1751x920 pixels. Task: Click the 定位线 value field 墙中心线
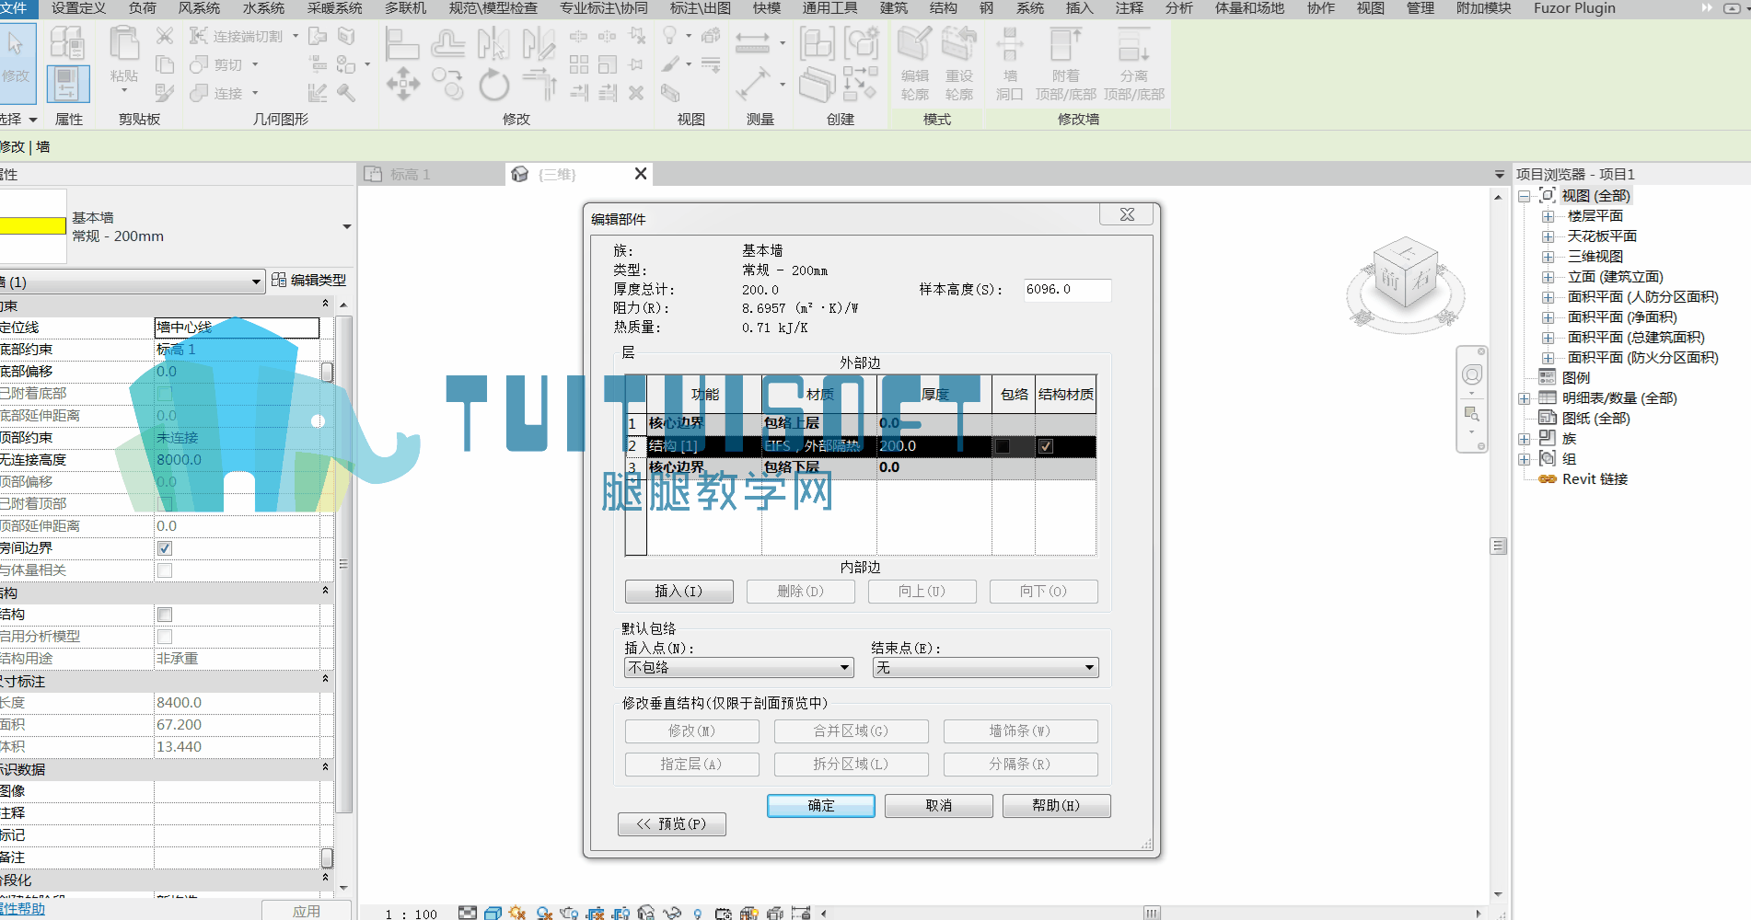pos(237,328)
